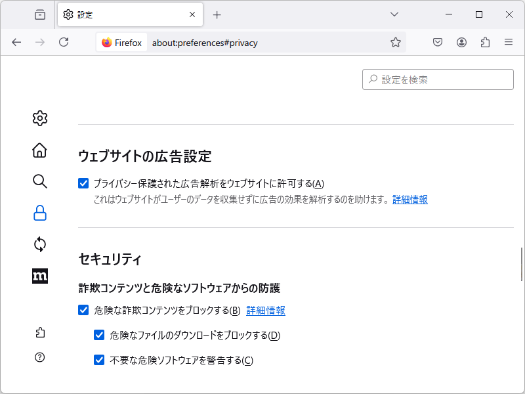This screenshot has width=525, height=394.
Task: Open the account profile icon
Action: pos(461,41)
